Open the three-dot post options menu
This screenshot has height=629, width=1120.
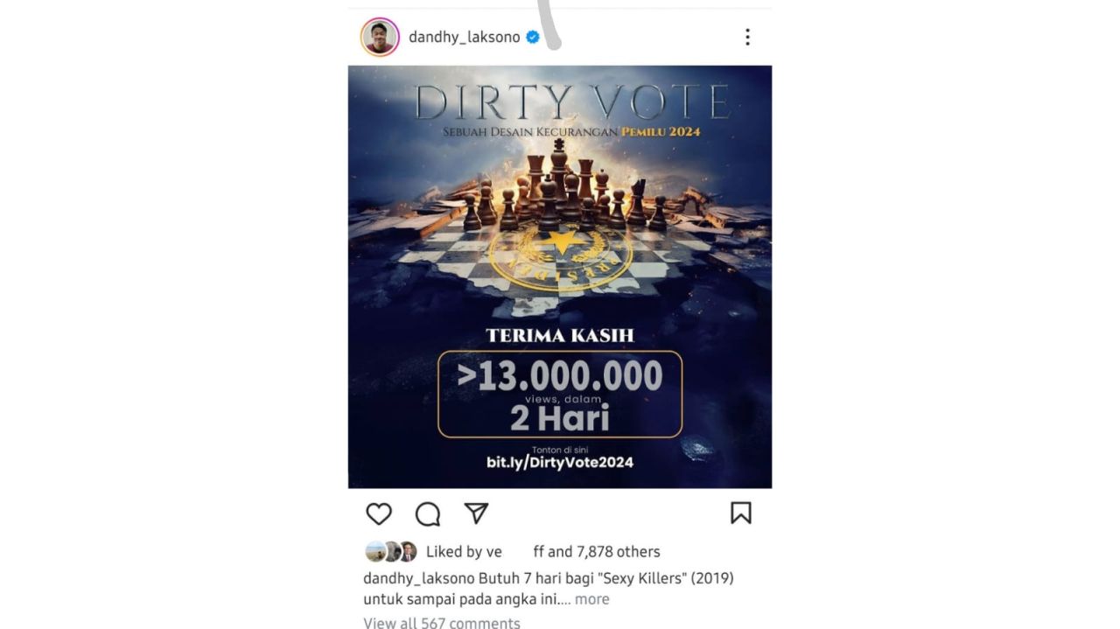click(x=746, y=37)
